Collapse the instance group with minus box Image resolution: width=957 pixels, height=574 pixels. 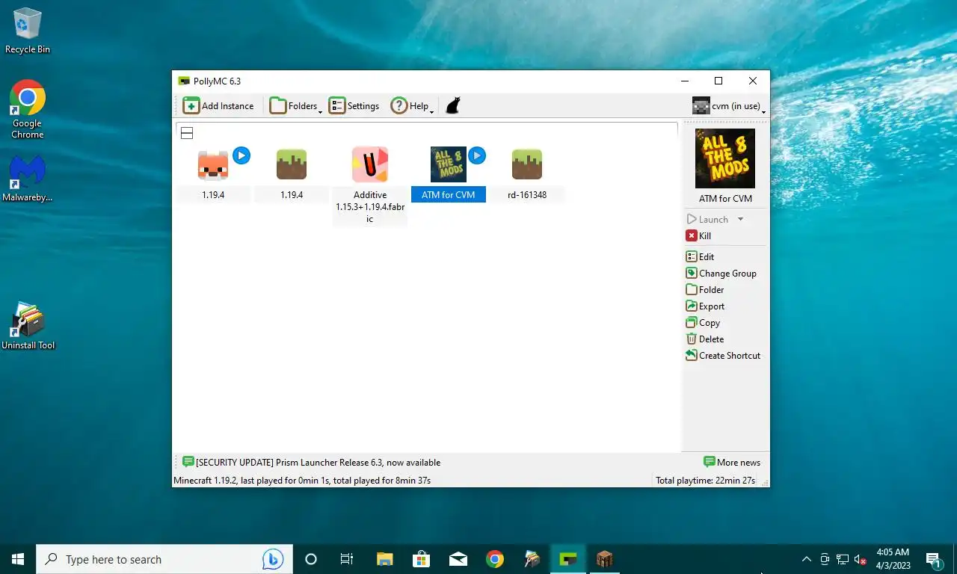[x=187, y=133]
